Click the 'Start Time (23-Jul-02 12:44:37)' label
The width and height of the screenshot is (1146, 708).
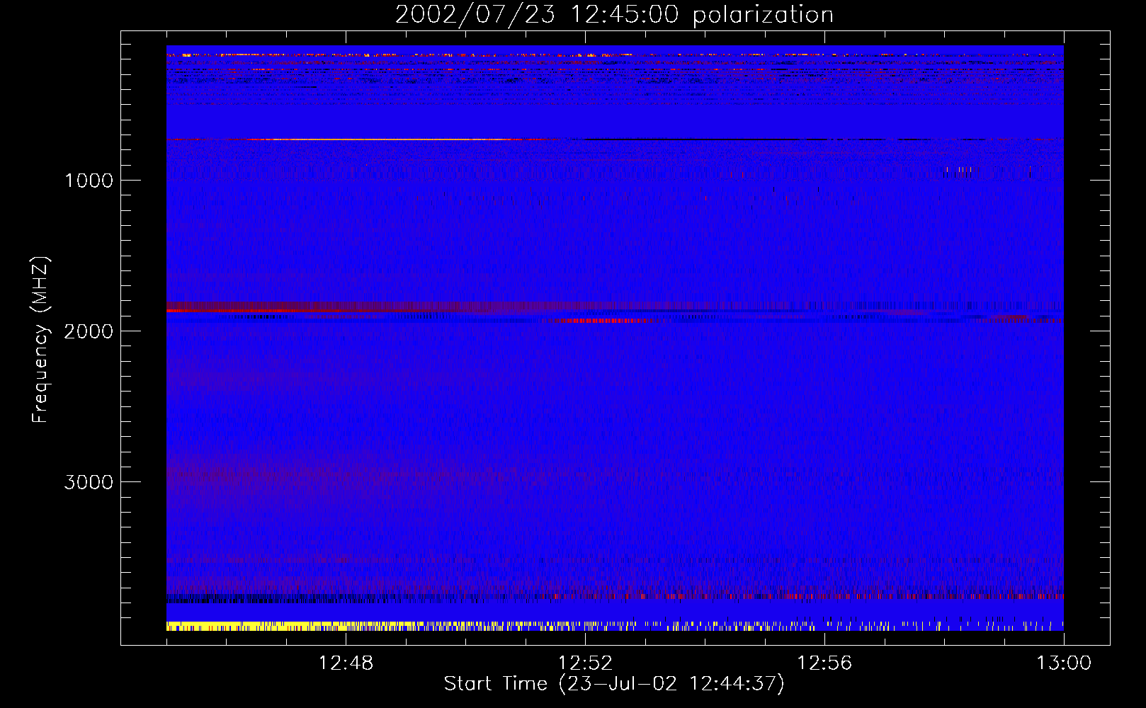[x=614, y=684]
